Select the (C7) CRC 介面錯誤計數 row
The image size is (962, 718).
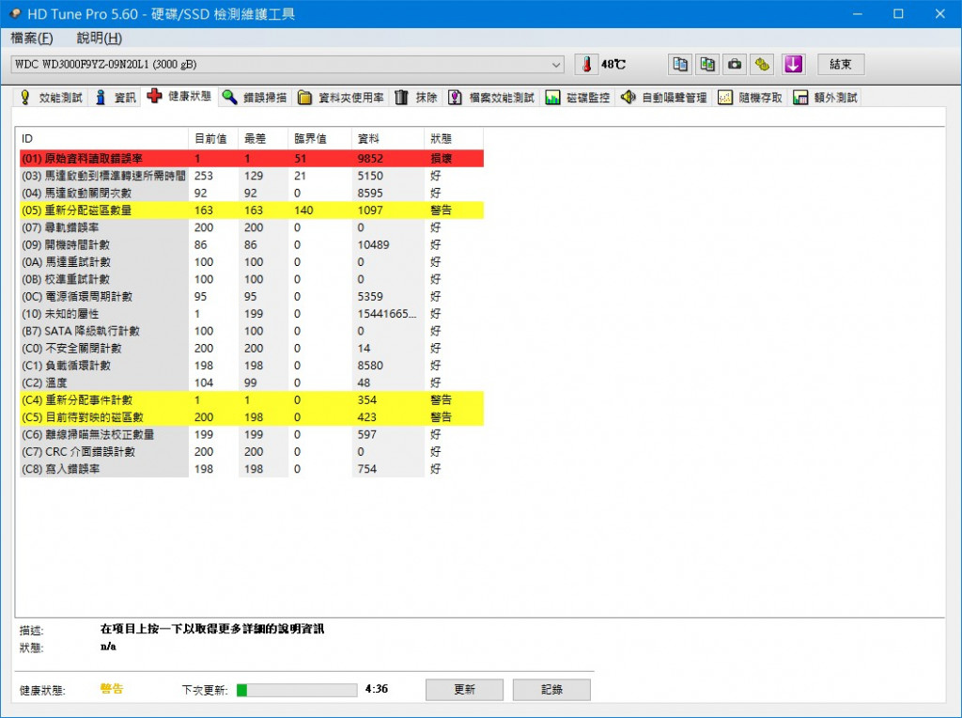tap(252, 452)
